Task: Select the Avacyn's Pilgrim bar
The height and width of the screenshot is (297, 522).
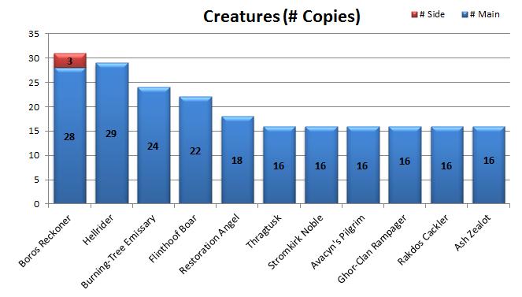Action: pyautogui.click(x=363, y=165)
